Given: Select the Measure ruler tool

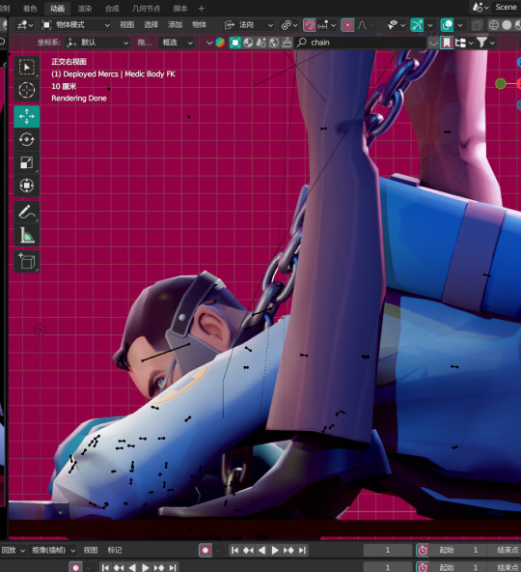Looking at the screenshot, I should point(27,235).
